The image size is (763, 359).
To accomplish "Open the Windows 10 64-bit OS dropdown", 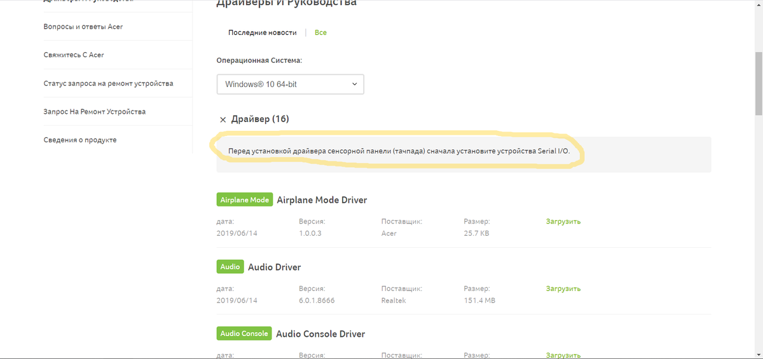I will [290, 84].
